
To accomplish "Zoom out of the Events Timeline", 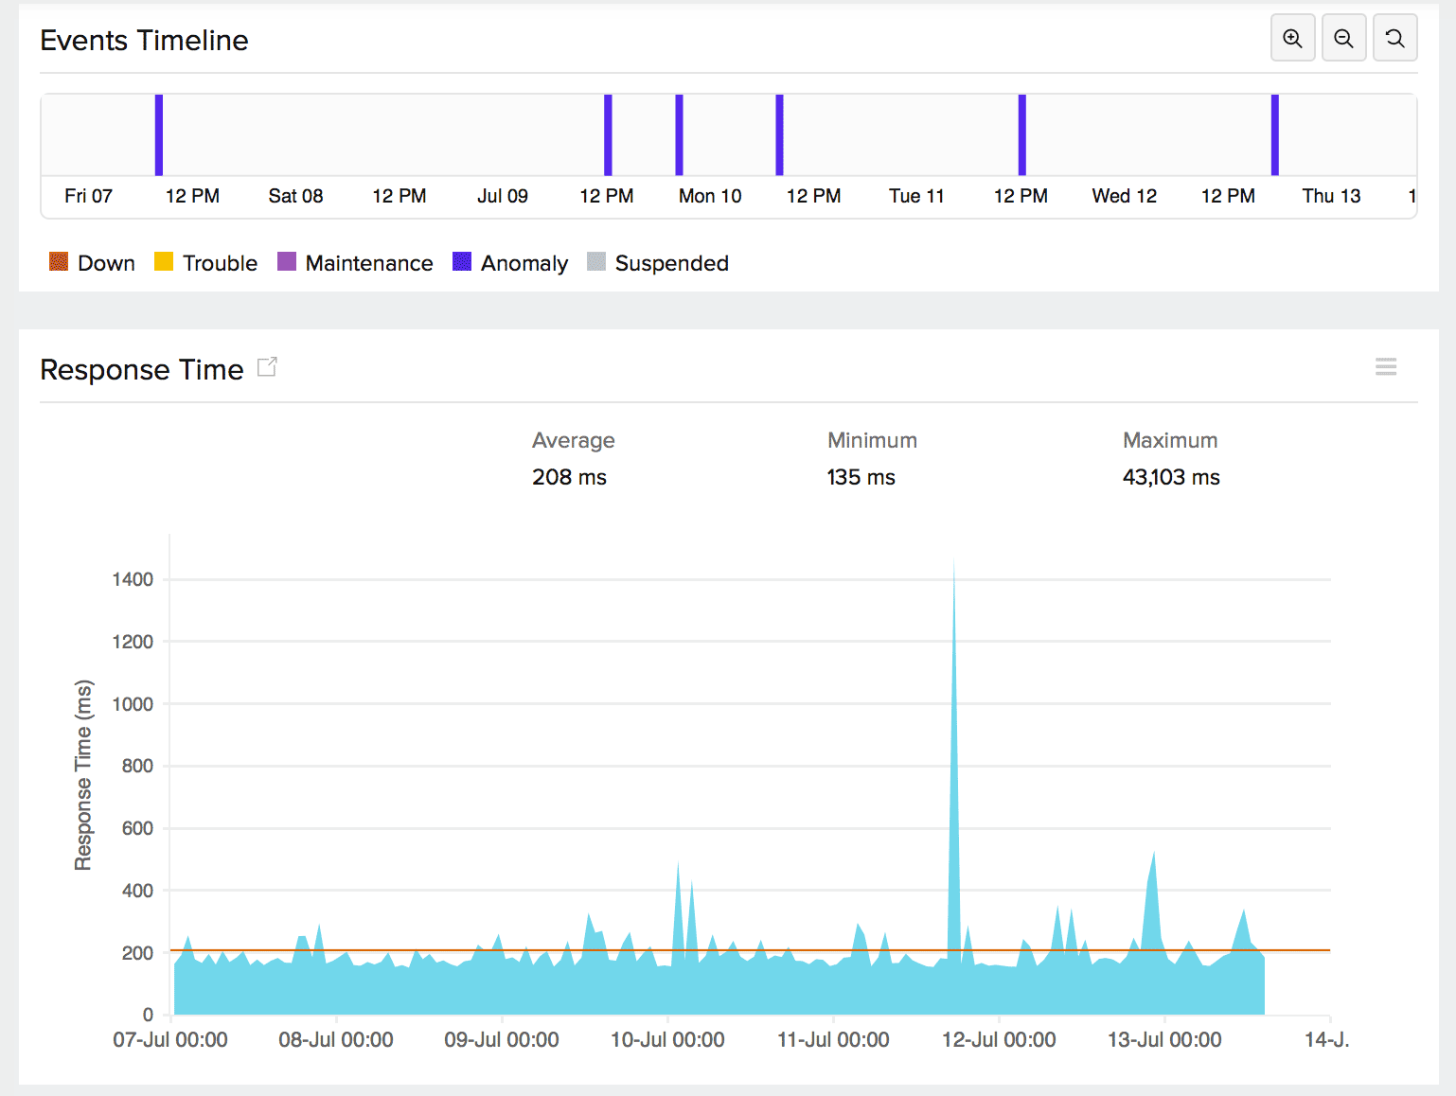I will 1343,38.
